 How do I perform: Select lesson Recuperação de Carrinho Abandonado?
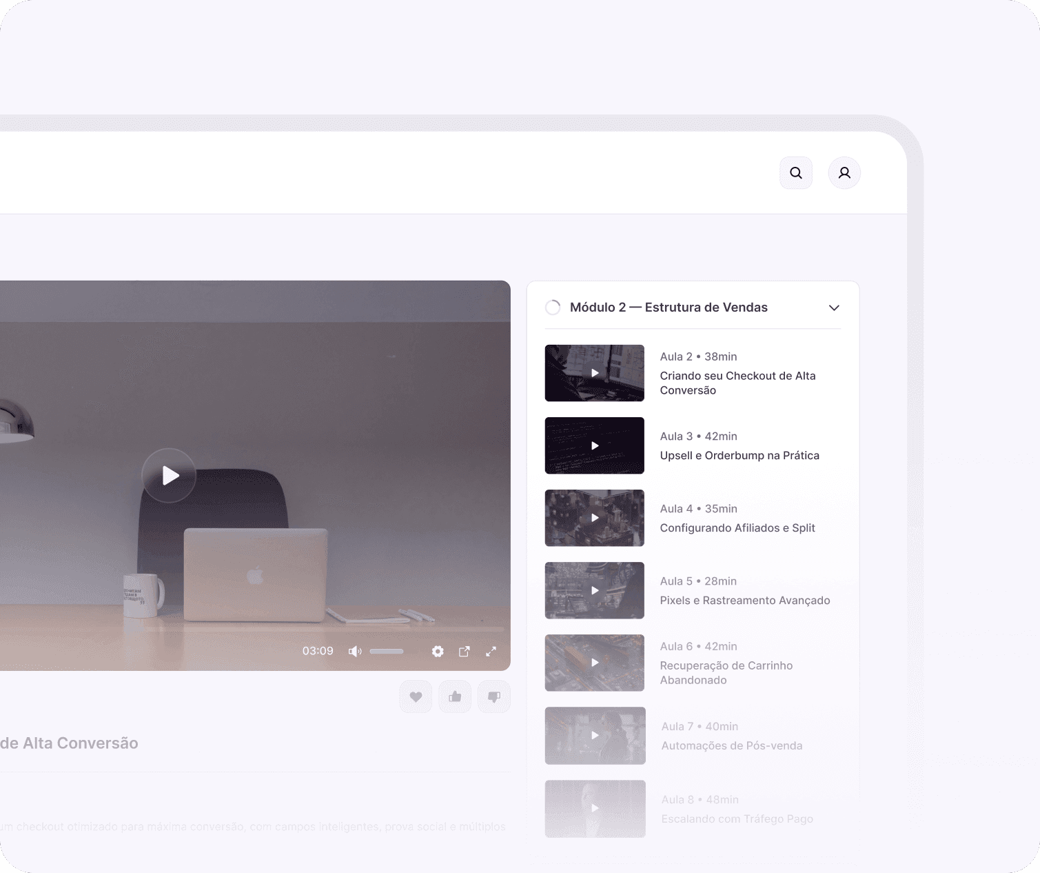point(726,673)
